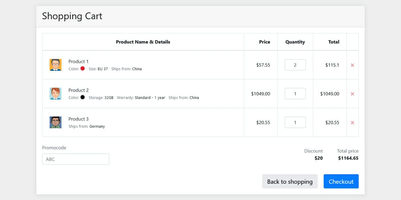Click the black color dot for Product 2
Viewport: 401px width, 200px height.
pyautogui.click(x=83, y=97)
